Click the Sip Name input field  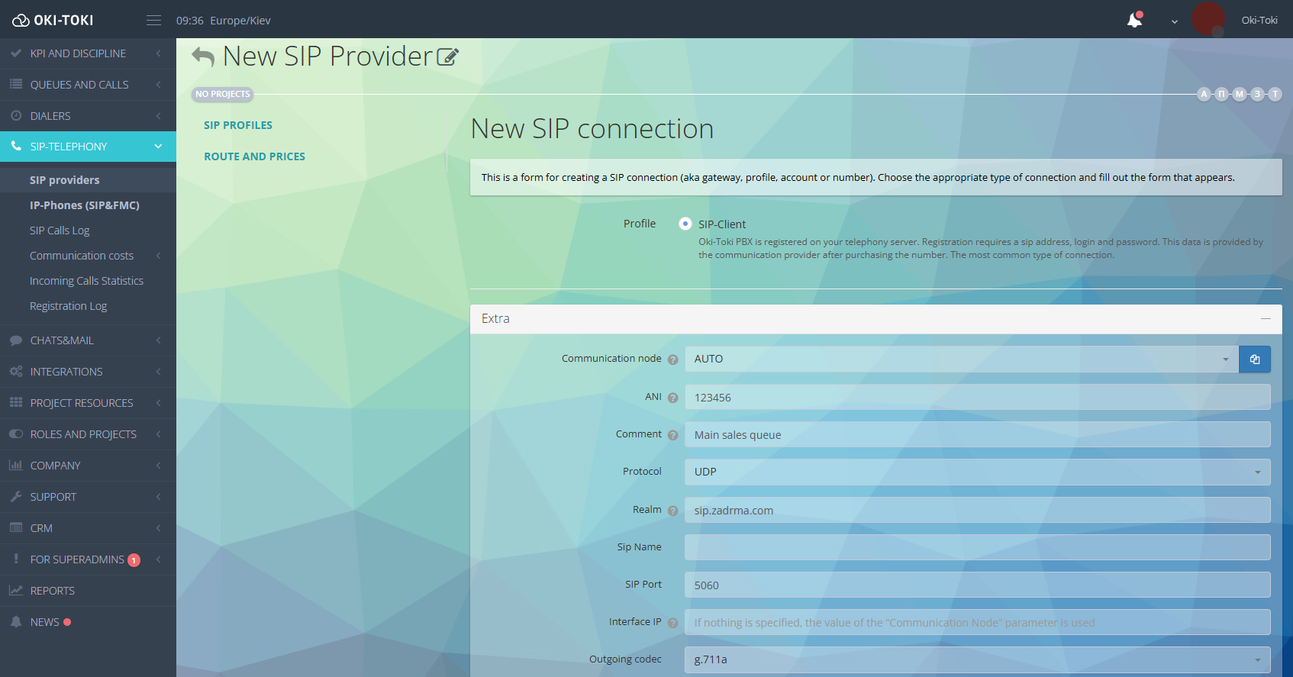pyautogui.click(x=977, y=547)
